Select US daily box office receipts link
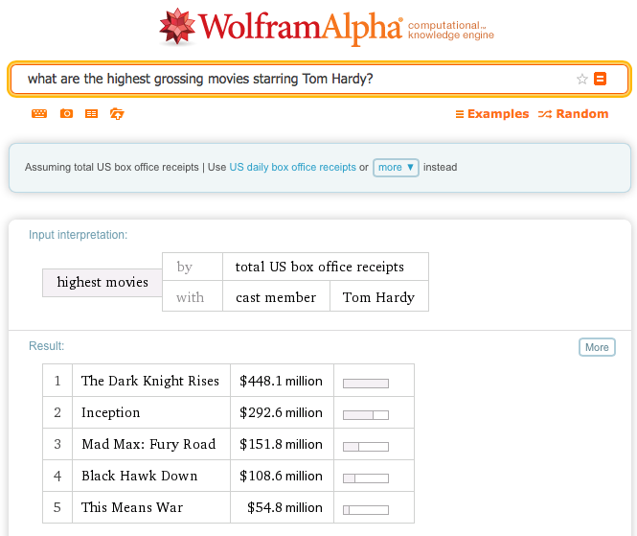 click(292, 167)
